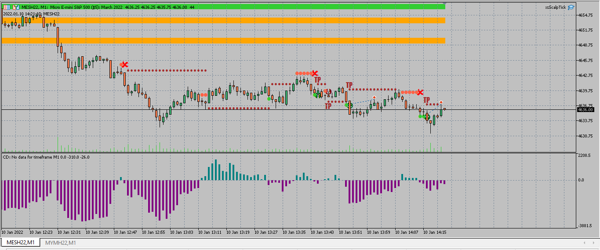The image size is (600, 250).
Task: Click the lowest TP label near 13:47
Action: point(328,106)
